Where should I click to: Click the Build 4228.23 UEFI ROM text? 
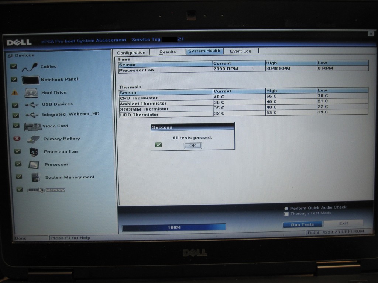click(336, 232)
